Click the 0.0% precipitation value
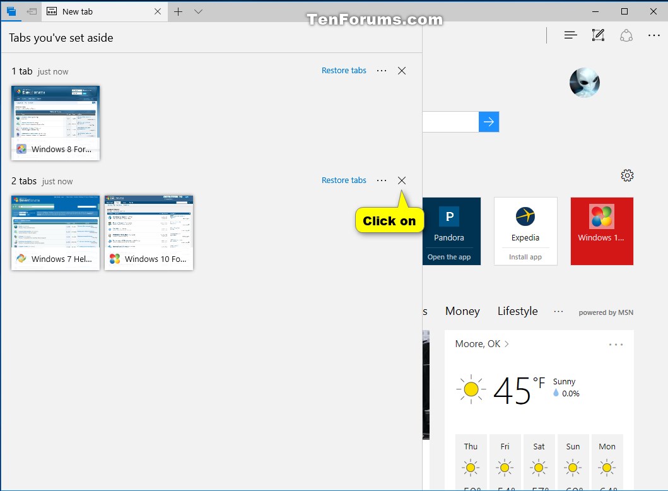 pos(570,393)
